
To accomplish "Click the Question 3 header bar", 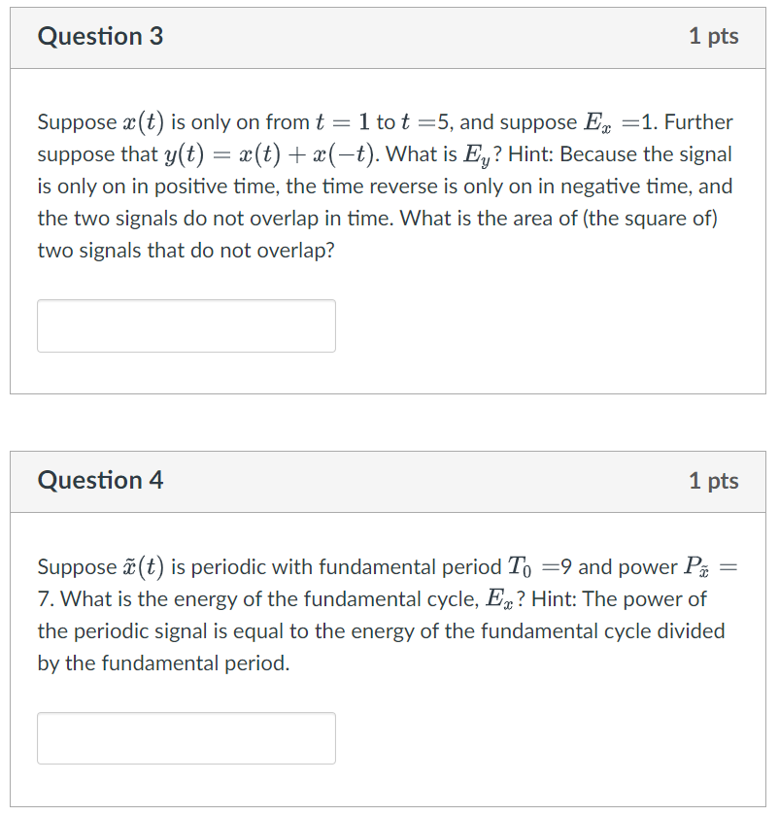I will [x=389, y=36].
